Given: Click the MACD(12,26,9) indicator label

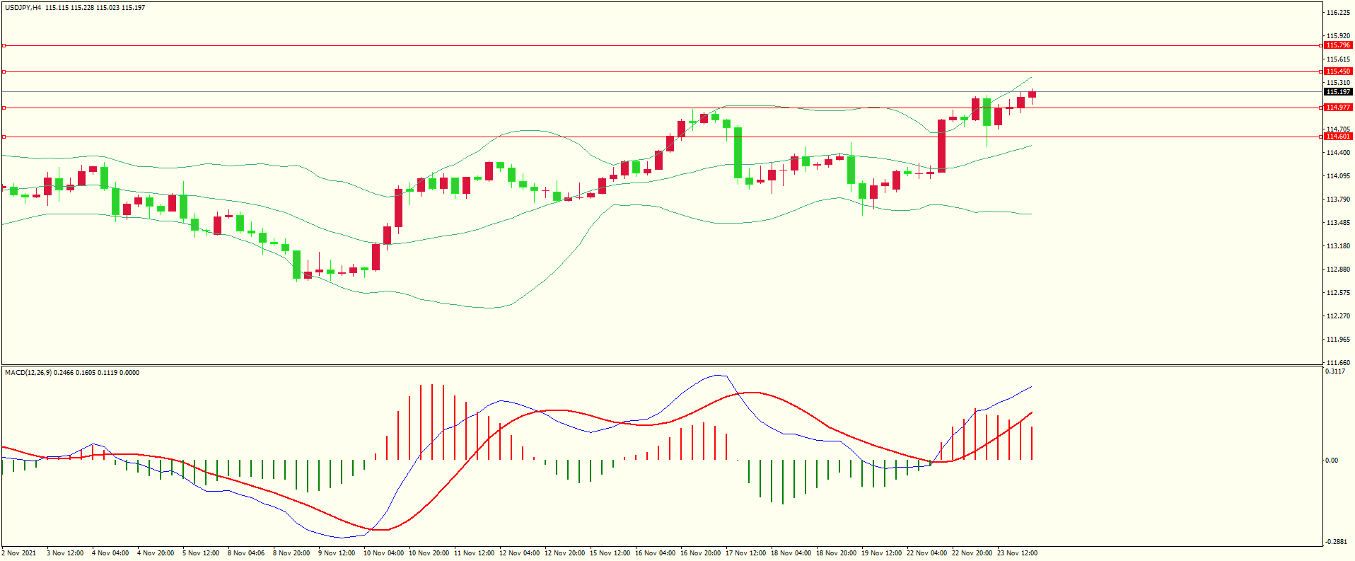Looking at the screenshot, I should point(28,373).
